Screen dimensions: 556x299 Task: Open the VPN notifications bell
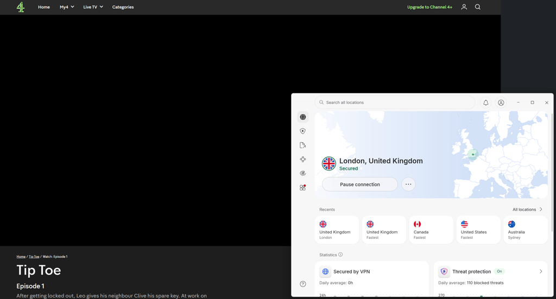486,103
